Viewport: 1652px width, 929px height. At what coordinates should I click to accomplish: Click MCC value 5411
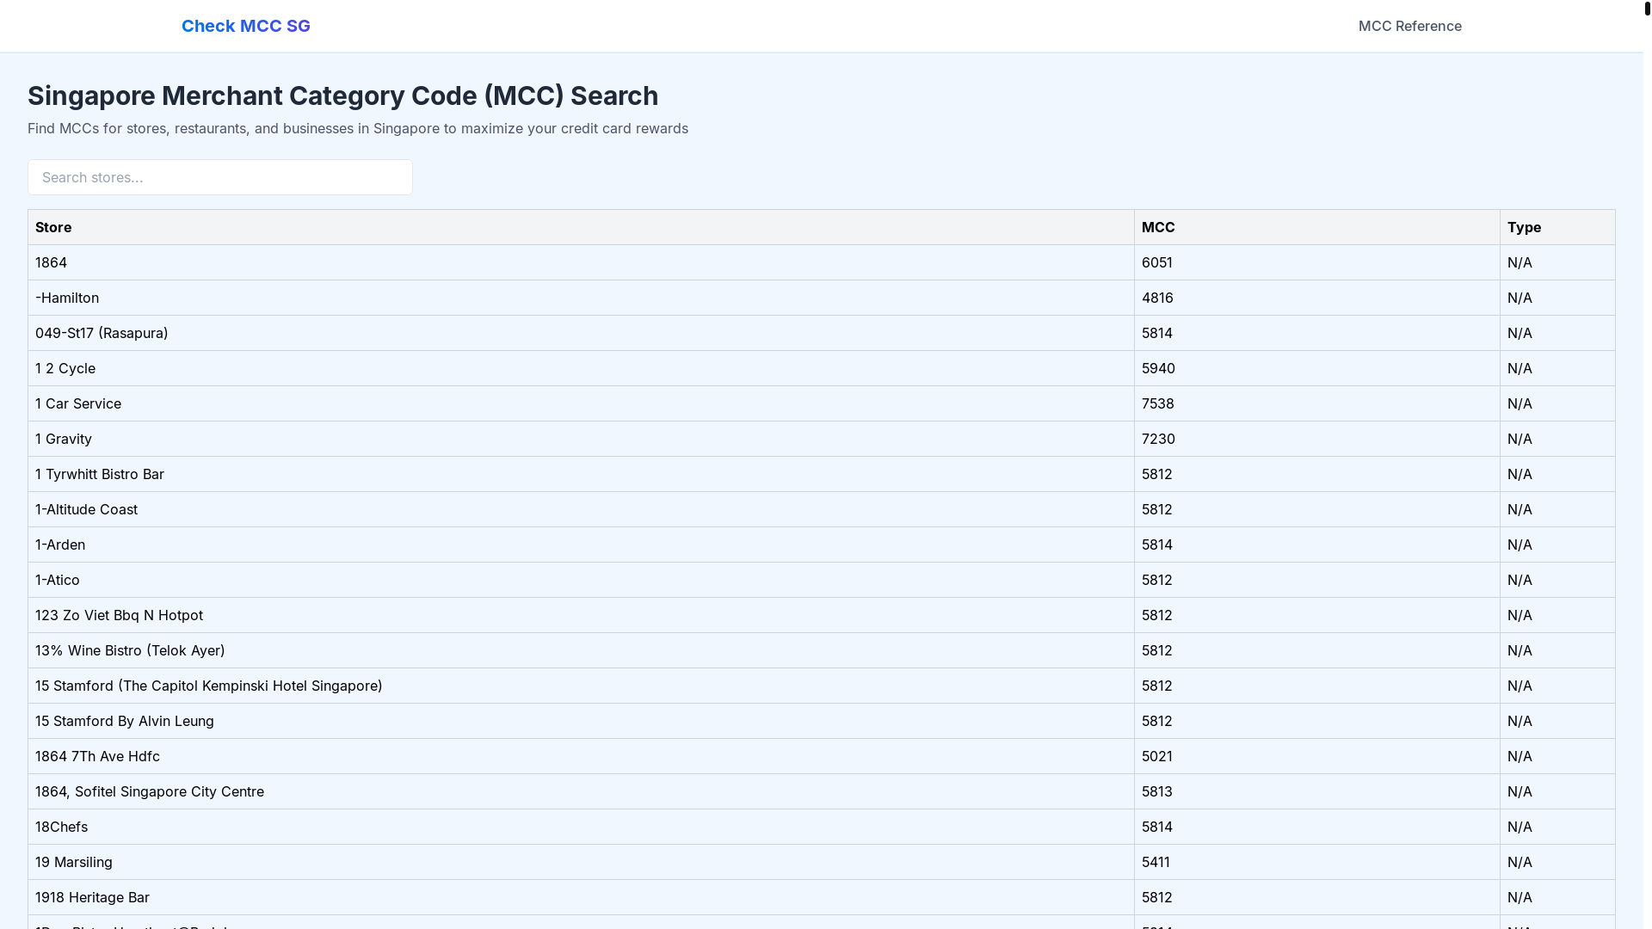(x=1316, y=862)
